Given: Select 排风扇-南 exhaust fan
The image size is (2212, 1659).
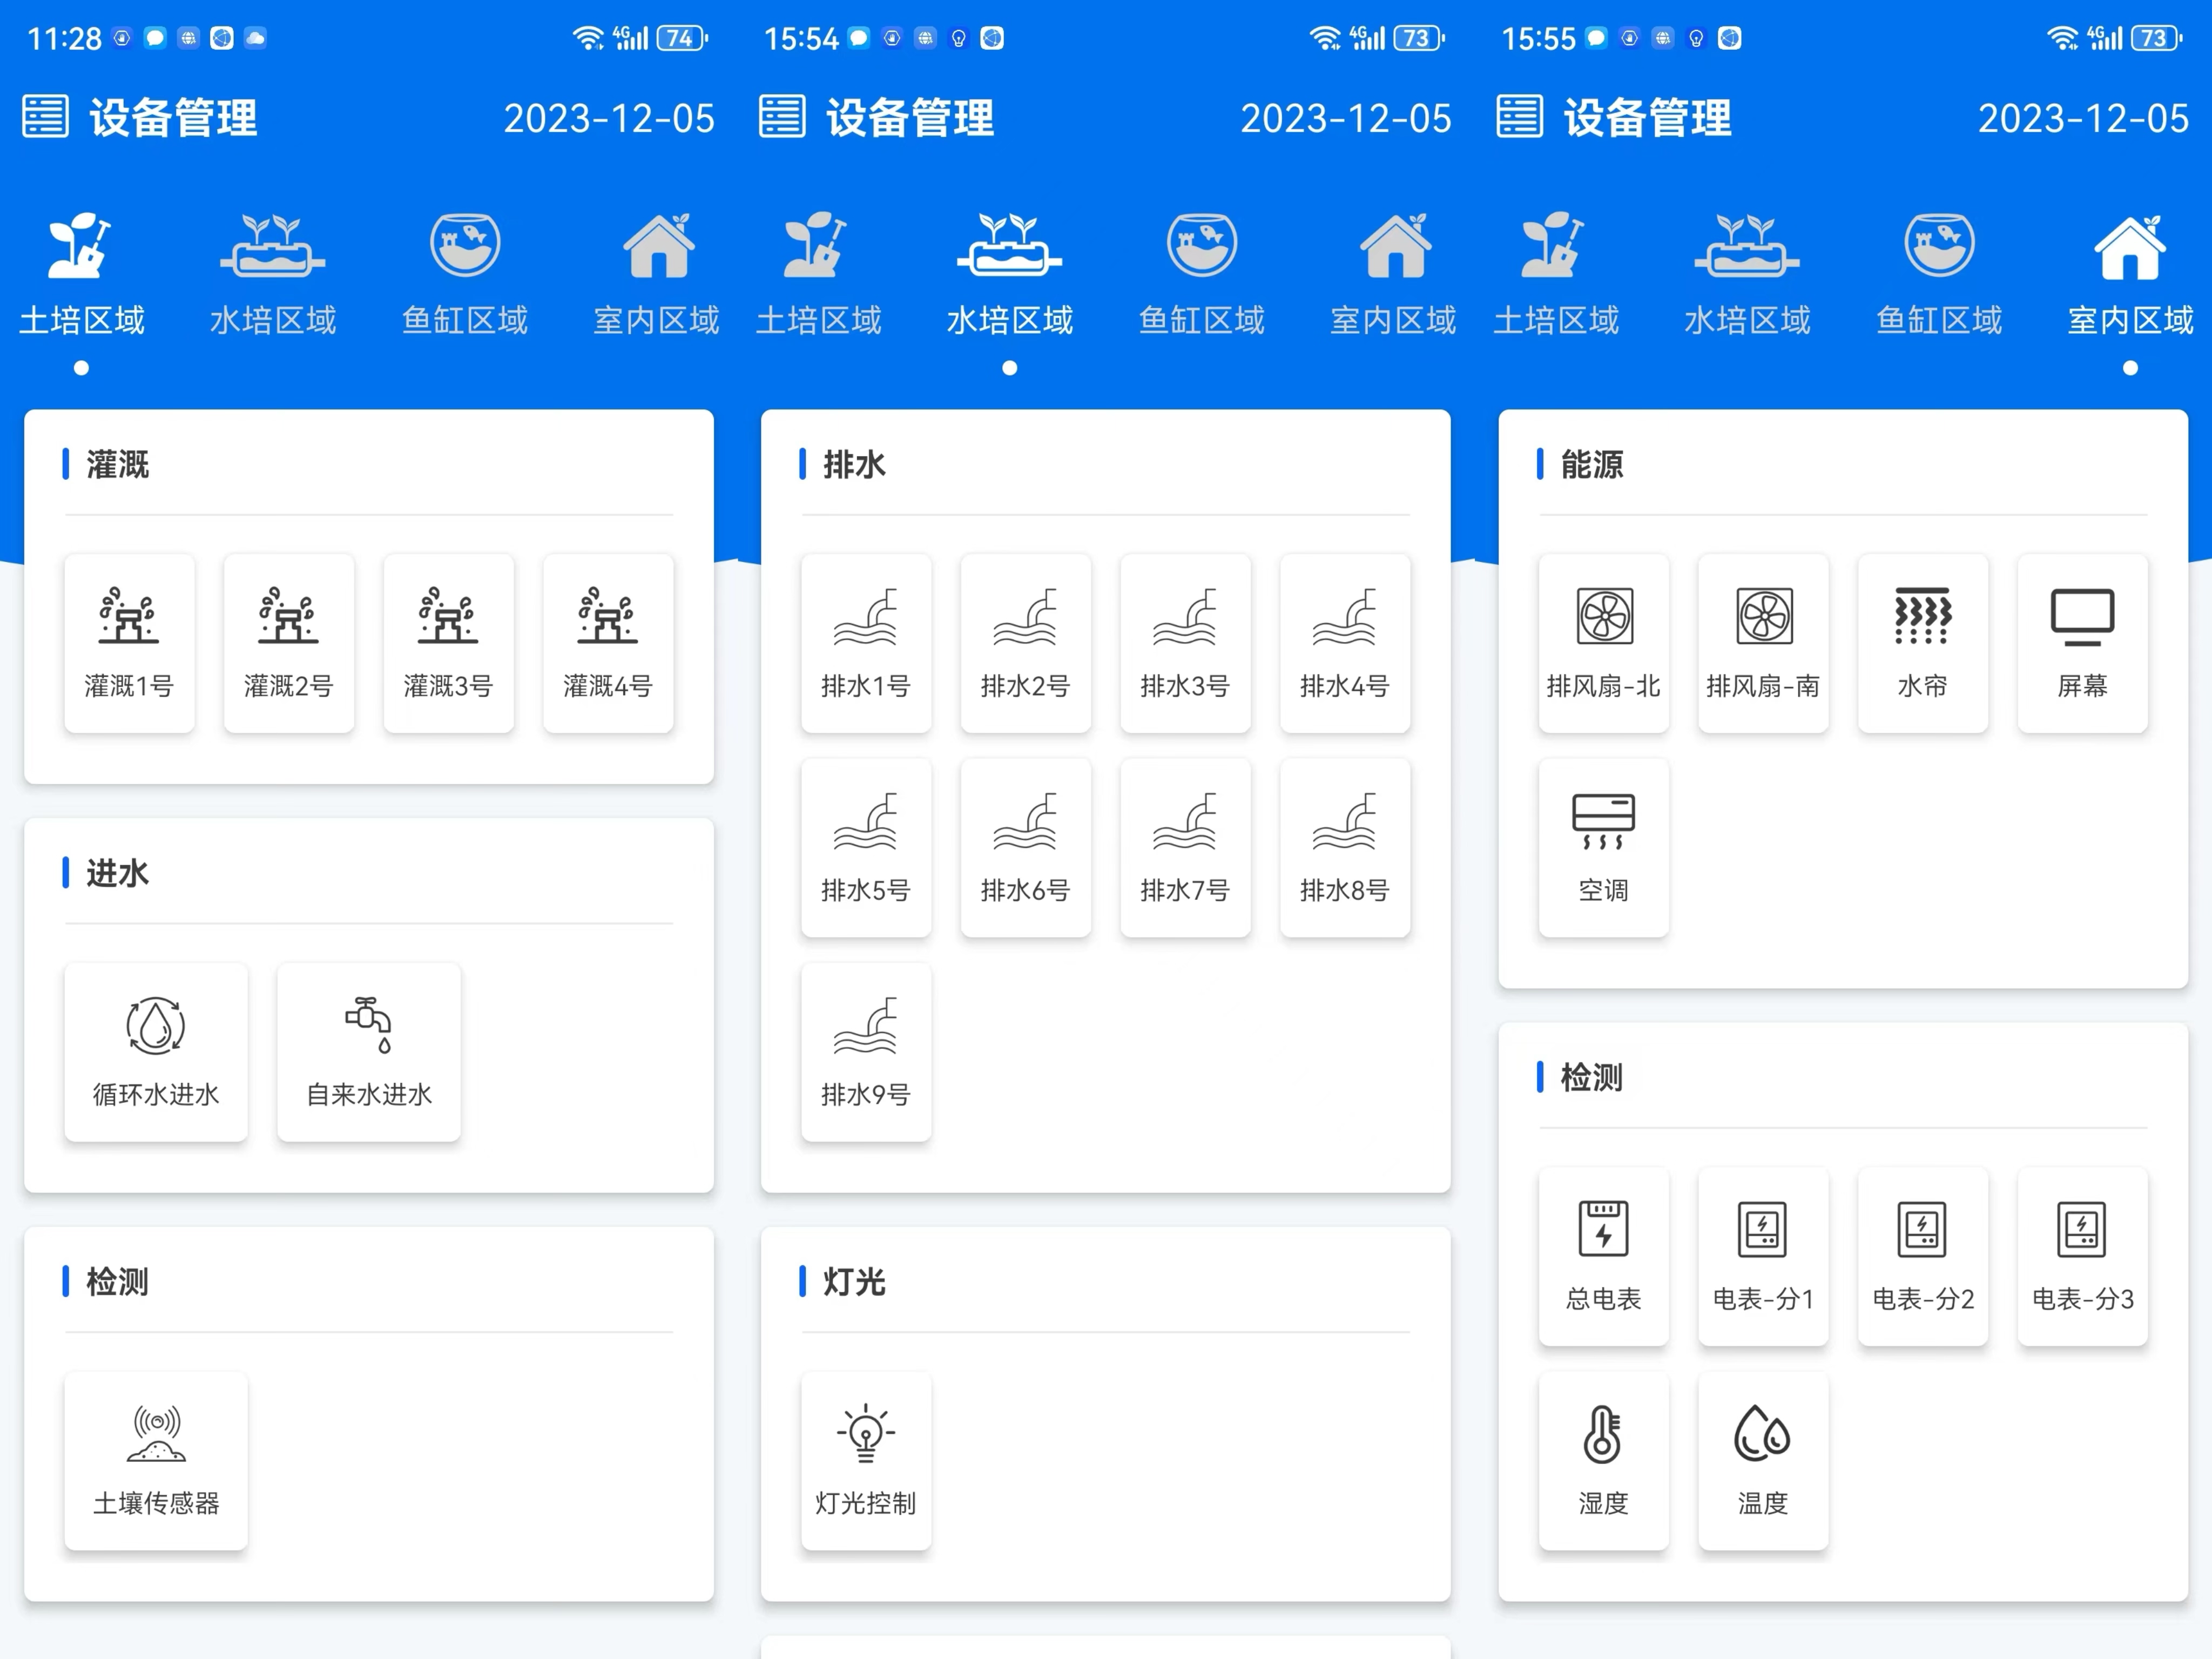Looking at the screenshot, I should (1763, 643).
